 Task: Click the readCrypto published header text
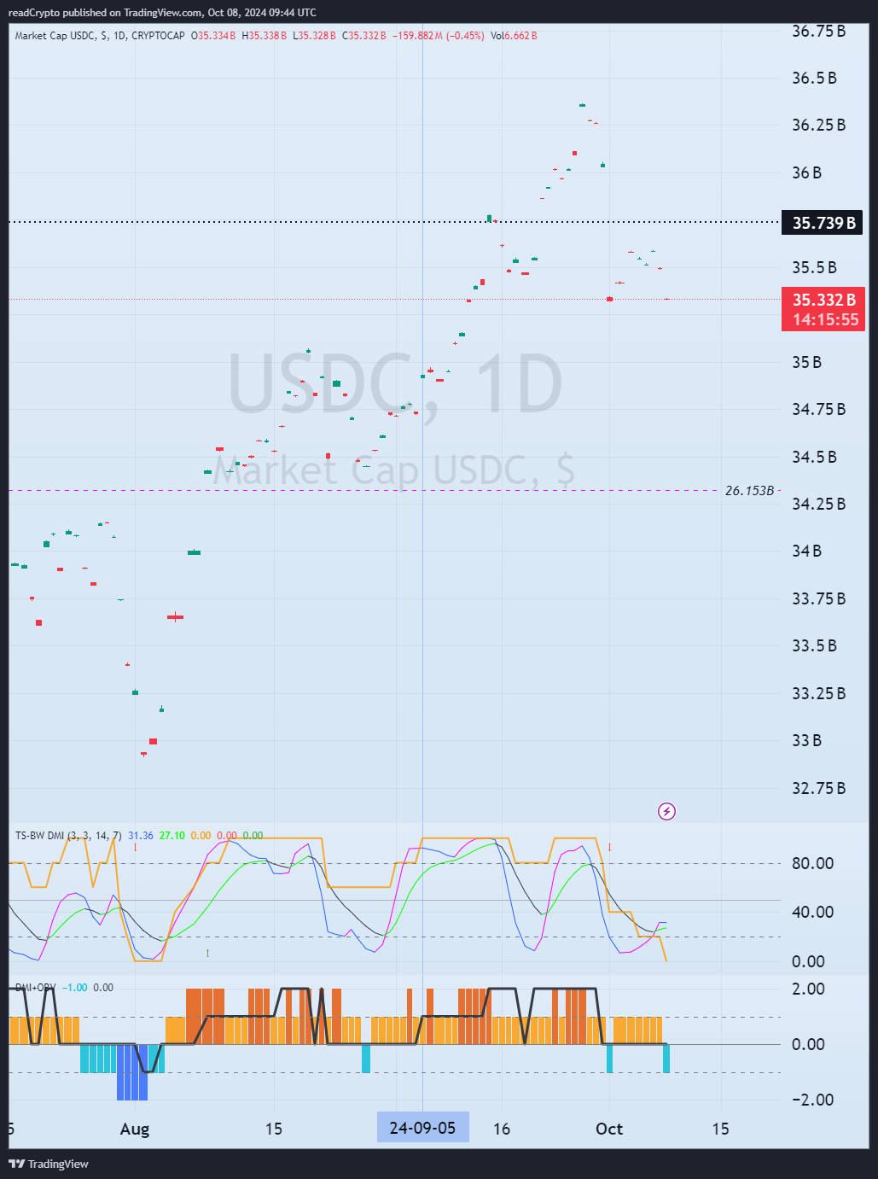pos(162,12)
